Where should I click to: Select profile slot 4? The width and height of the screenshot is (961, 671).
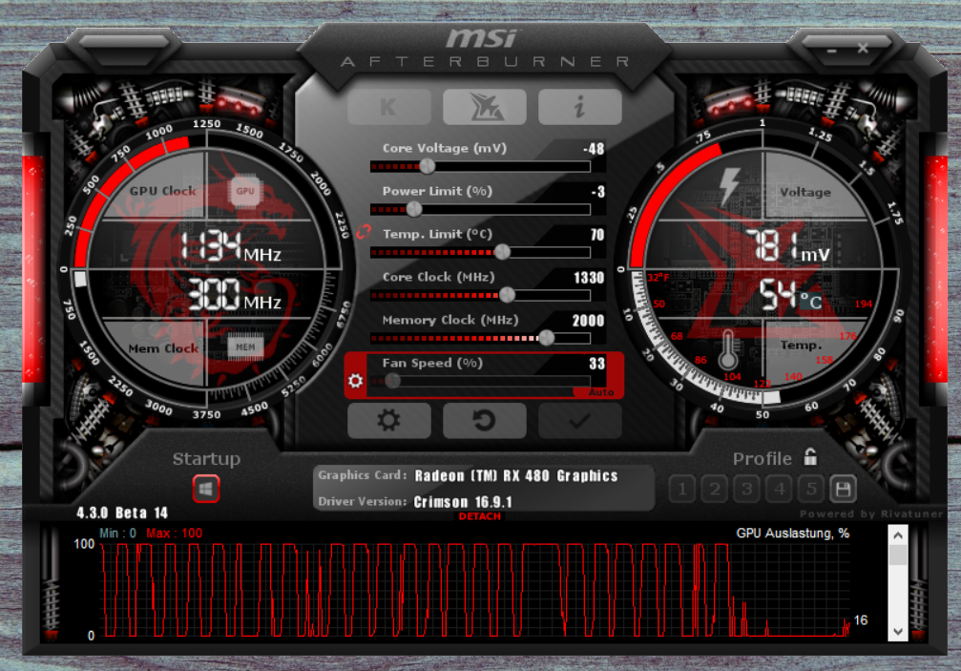[x=780, y=489]
